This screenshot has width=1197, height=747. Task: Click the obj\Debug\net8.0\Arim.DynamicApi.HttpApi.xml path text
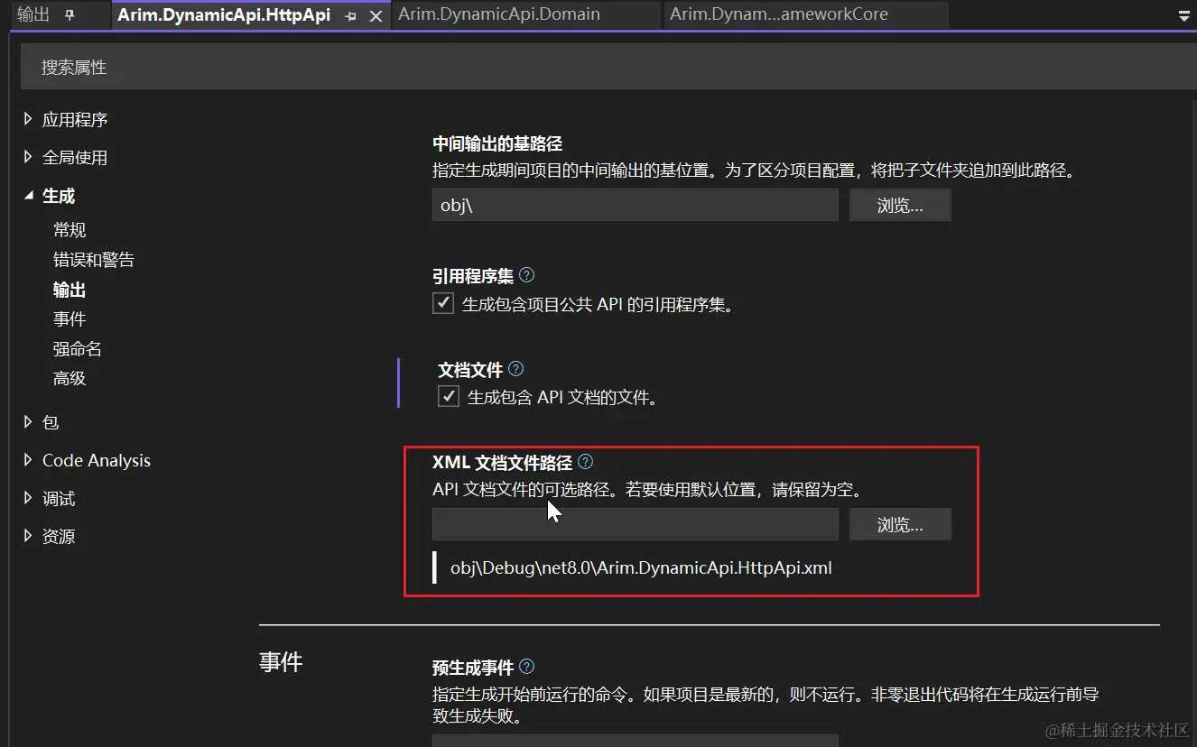coord(641,567)
